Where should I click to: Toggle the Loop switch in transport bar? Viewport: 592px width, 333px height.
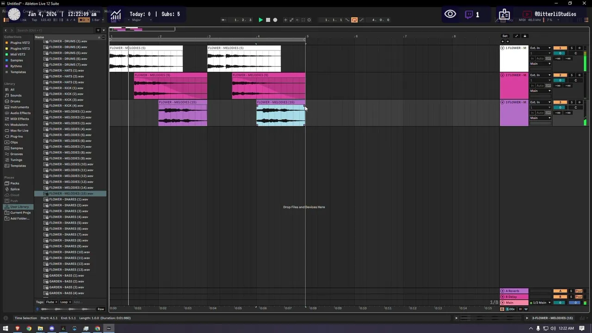(354, 20)
